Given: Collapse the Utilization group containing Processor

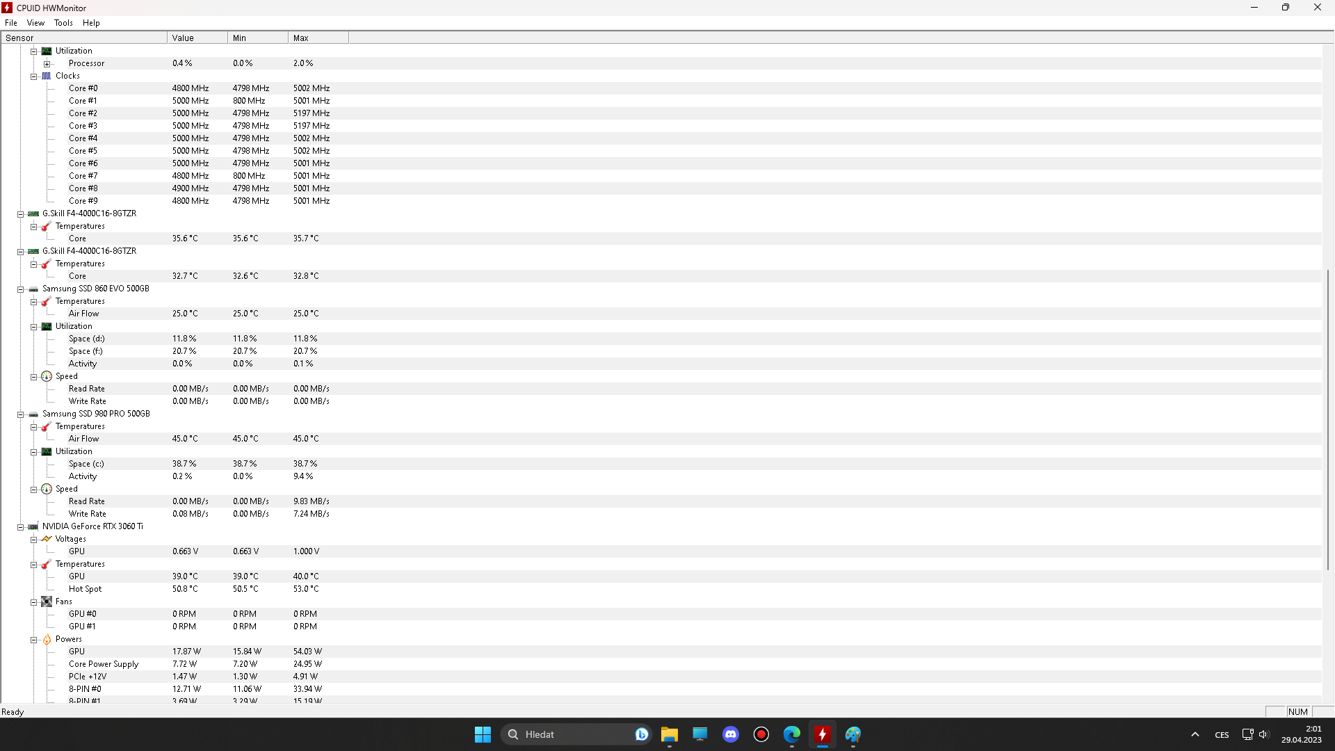Looking at the screenshot, I should (x=33, y=51).
